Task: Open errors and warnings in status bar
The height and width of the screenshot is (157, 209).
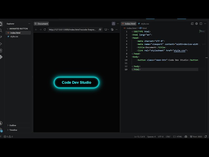Action: click(8, 137)
